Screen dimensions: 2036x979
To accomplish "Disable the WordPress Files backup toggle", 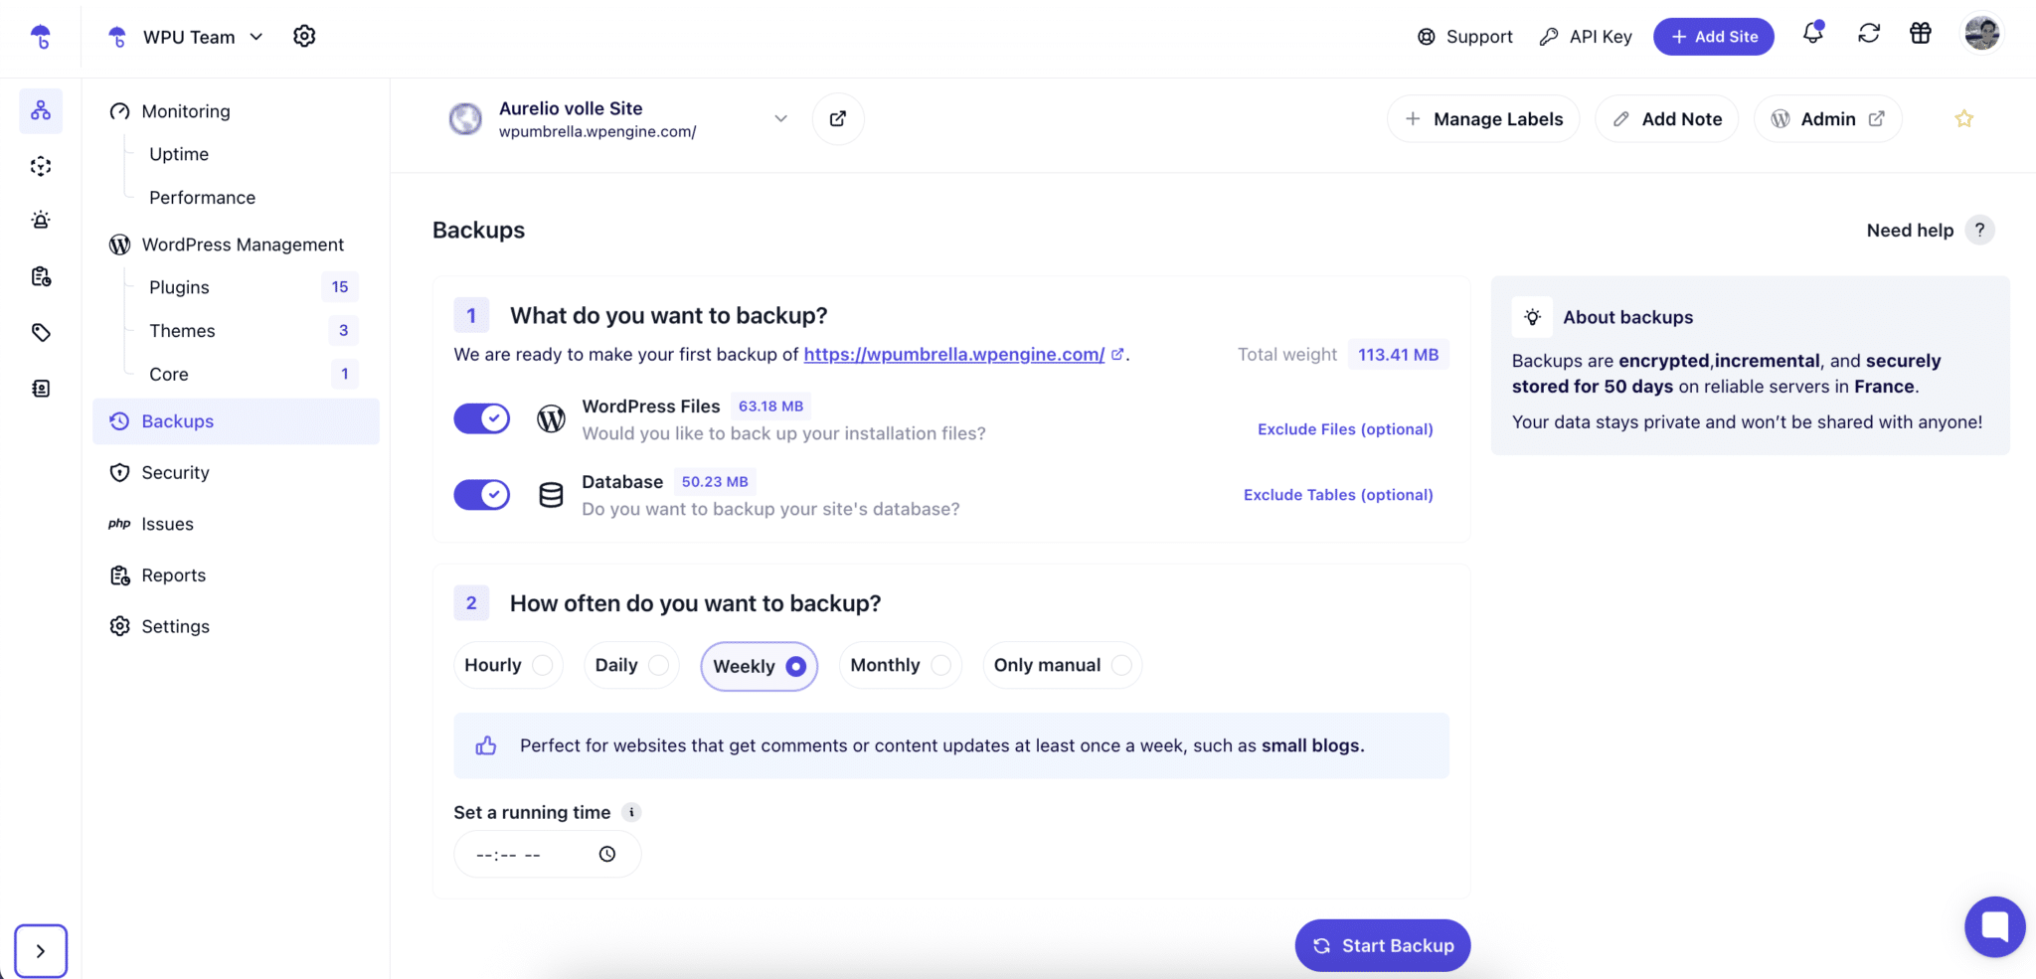I will pos(482,418).
